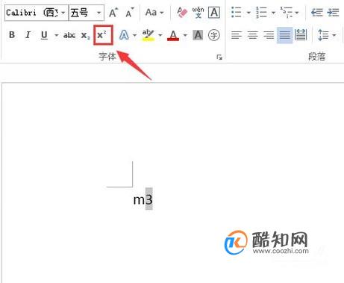Apply enclosed character circle icon
The image size is (344, 283).
point(214,35)
